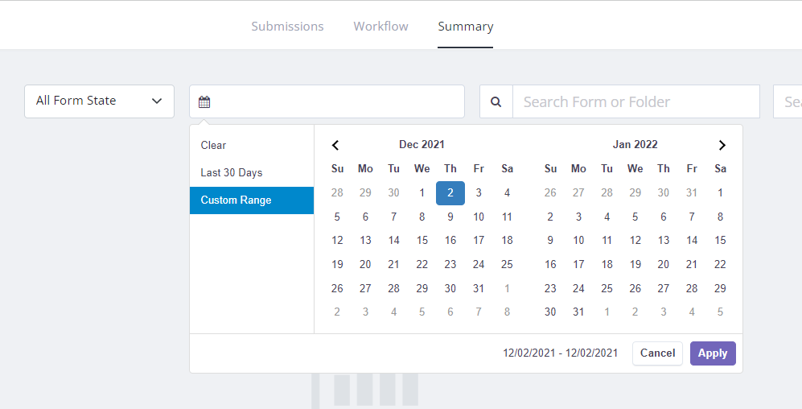The width and height of the screenshot is (802, 409).
Task: Pick December 2 in the Dec 2021 calendar
Action: point(450,192)
